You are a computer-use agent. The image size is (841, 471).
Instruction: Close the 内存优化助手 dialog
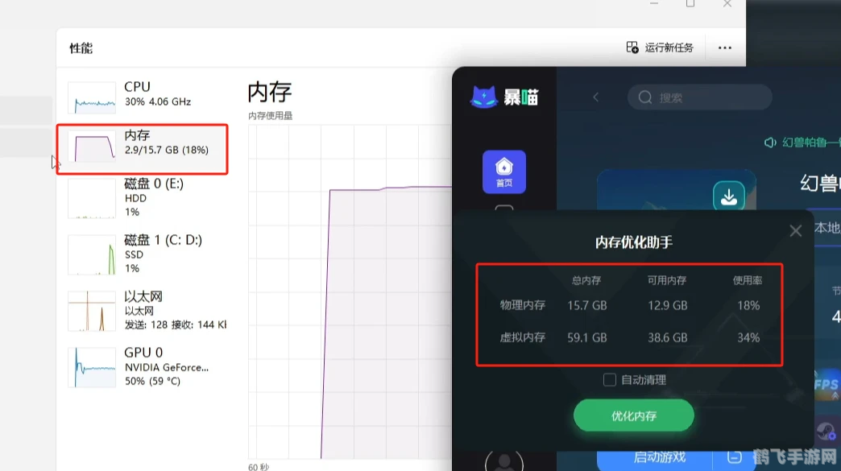(x=795, y=230)
